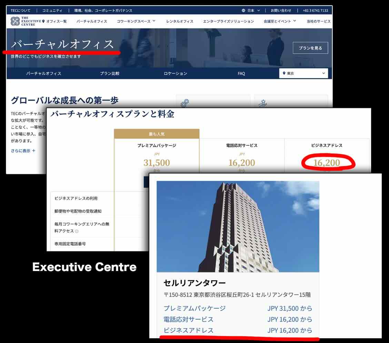The width and height of the screenshot is (389, 343).
Task: Click the hand with star icon card
Action: tap(263, 103)
